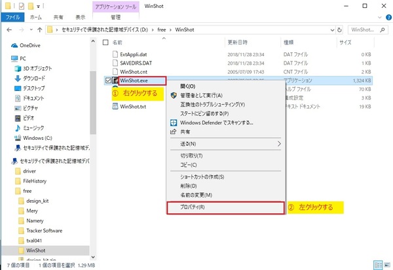Viewport: 393px width, 270px height.
Task: Click the OneDrive cloud icon
Action: [x=14, y=46]
